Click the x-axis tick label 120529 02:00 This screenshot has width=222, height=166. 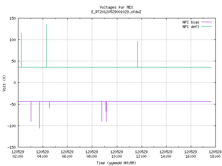coord(18,154)
